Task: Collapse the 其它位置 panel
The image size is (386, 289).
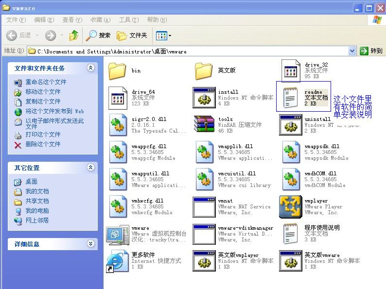Action: click(90, 168)
